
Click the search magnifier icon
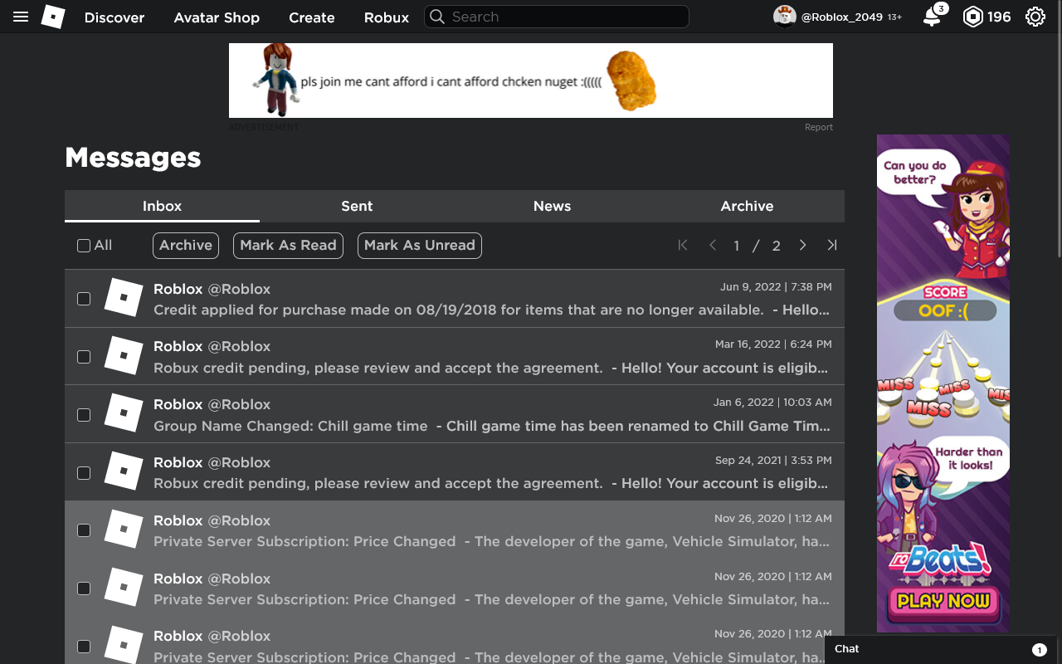tap(437, 17)
